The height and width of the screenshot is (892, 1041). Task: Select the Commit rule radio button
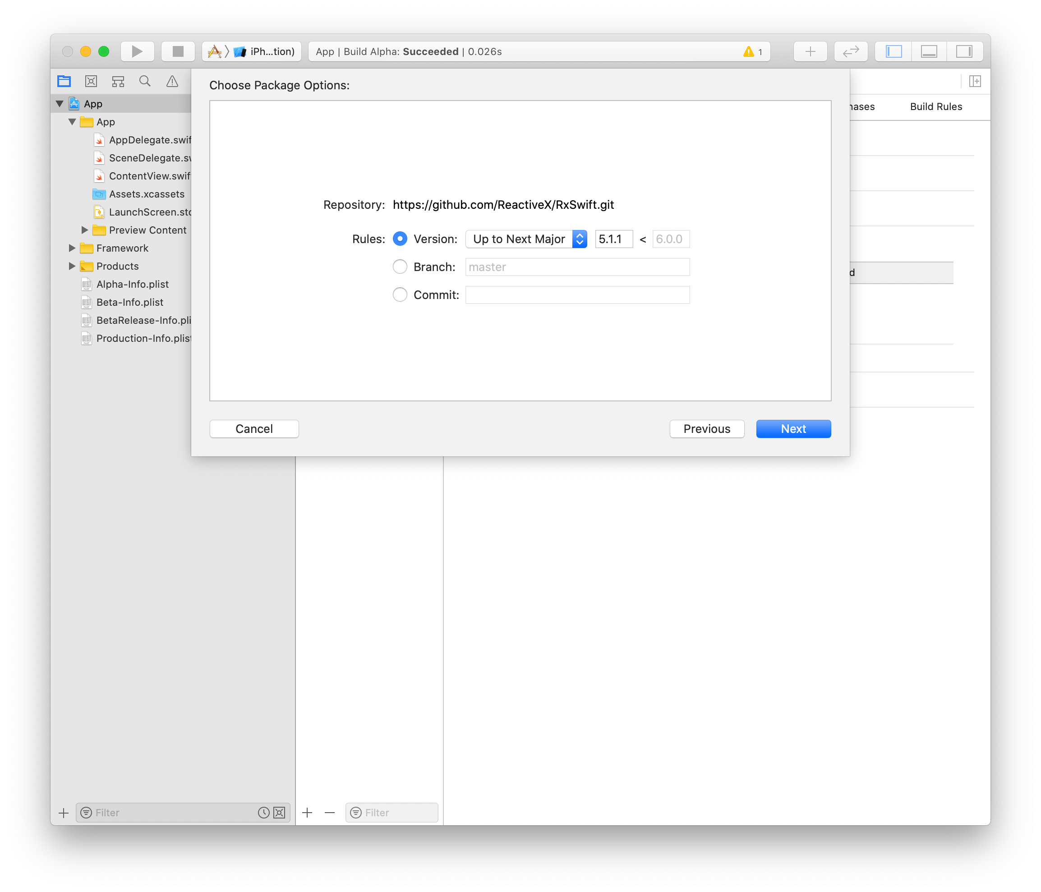pos(400,295)
